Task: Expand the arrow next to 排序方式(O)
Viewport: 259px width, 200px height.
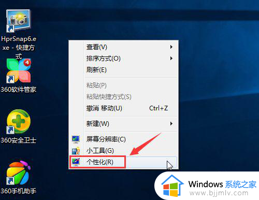Action: [x=171, y=59]
